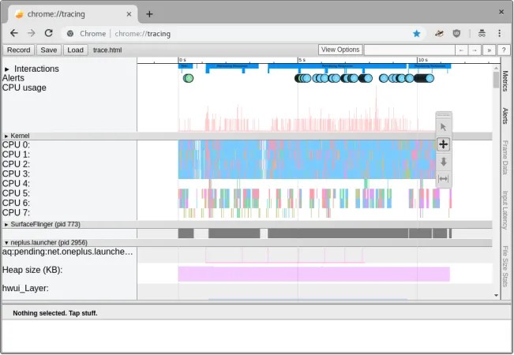Click the drag handle of mouse mode selector

pyautogui.click(x=444, y=115)
